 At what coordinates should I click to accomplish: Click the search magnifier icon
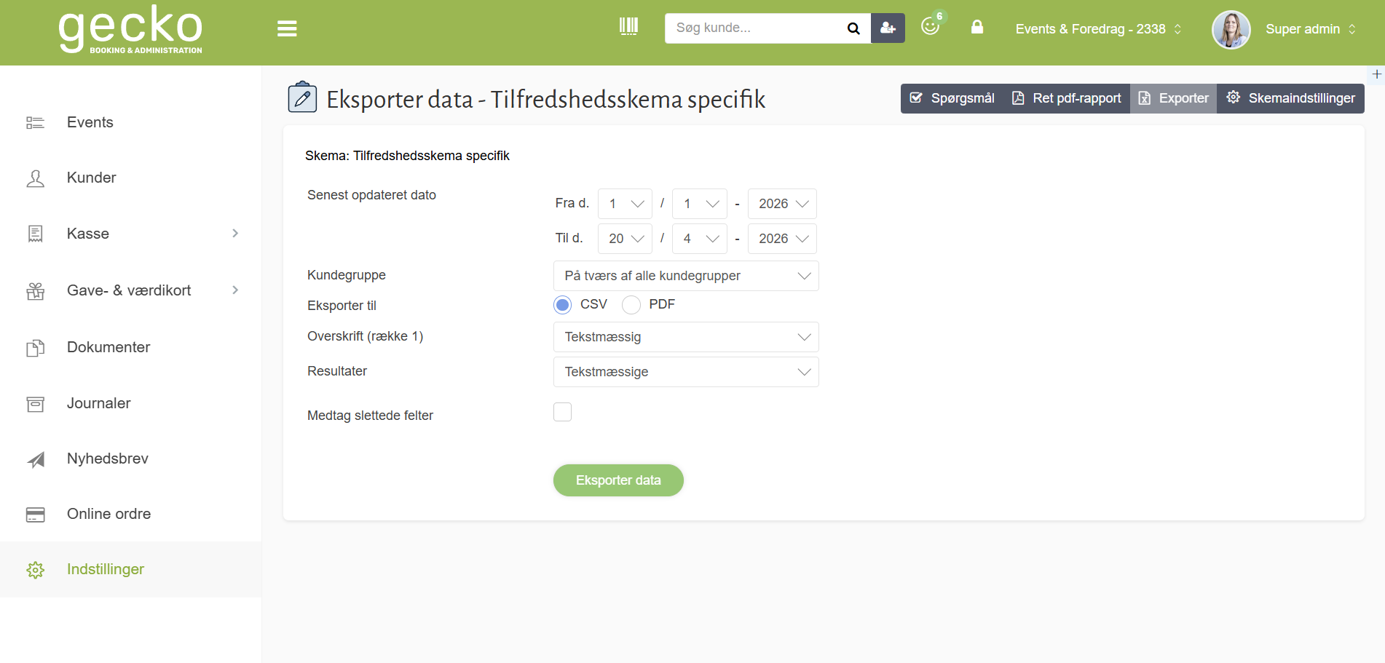853,28
